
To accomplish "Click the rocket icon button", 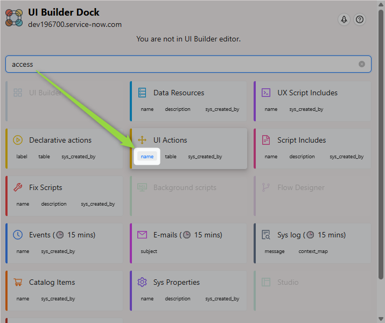I will click(x=344, y=19).
